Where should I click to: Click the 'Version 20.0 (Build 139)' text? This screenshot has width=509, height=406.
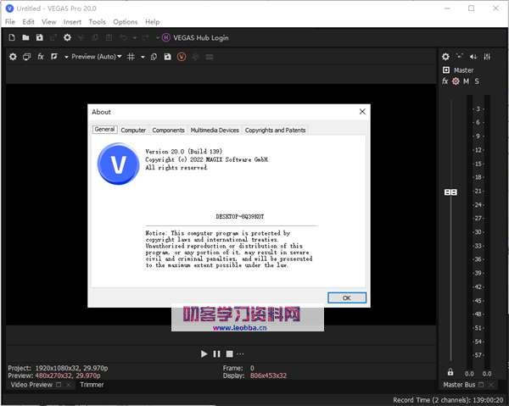[184, 151]
